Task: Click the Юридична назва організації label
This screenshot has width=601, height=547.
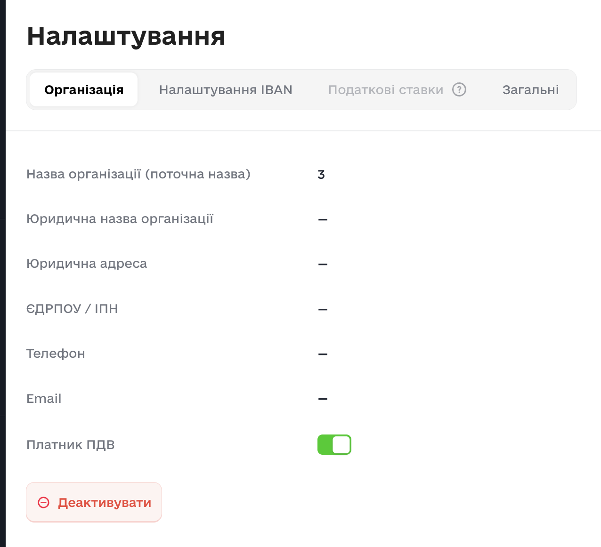Action: tap(120, 219)
